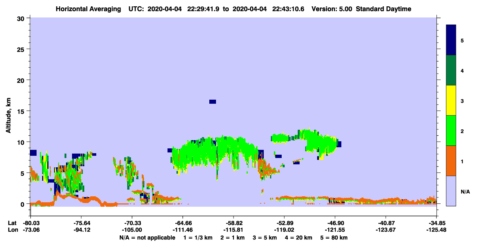Click longitude value -121.55
Image resolution: width=485 pixels, height=248 pixels.
(335, 230)
